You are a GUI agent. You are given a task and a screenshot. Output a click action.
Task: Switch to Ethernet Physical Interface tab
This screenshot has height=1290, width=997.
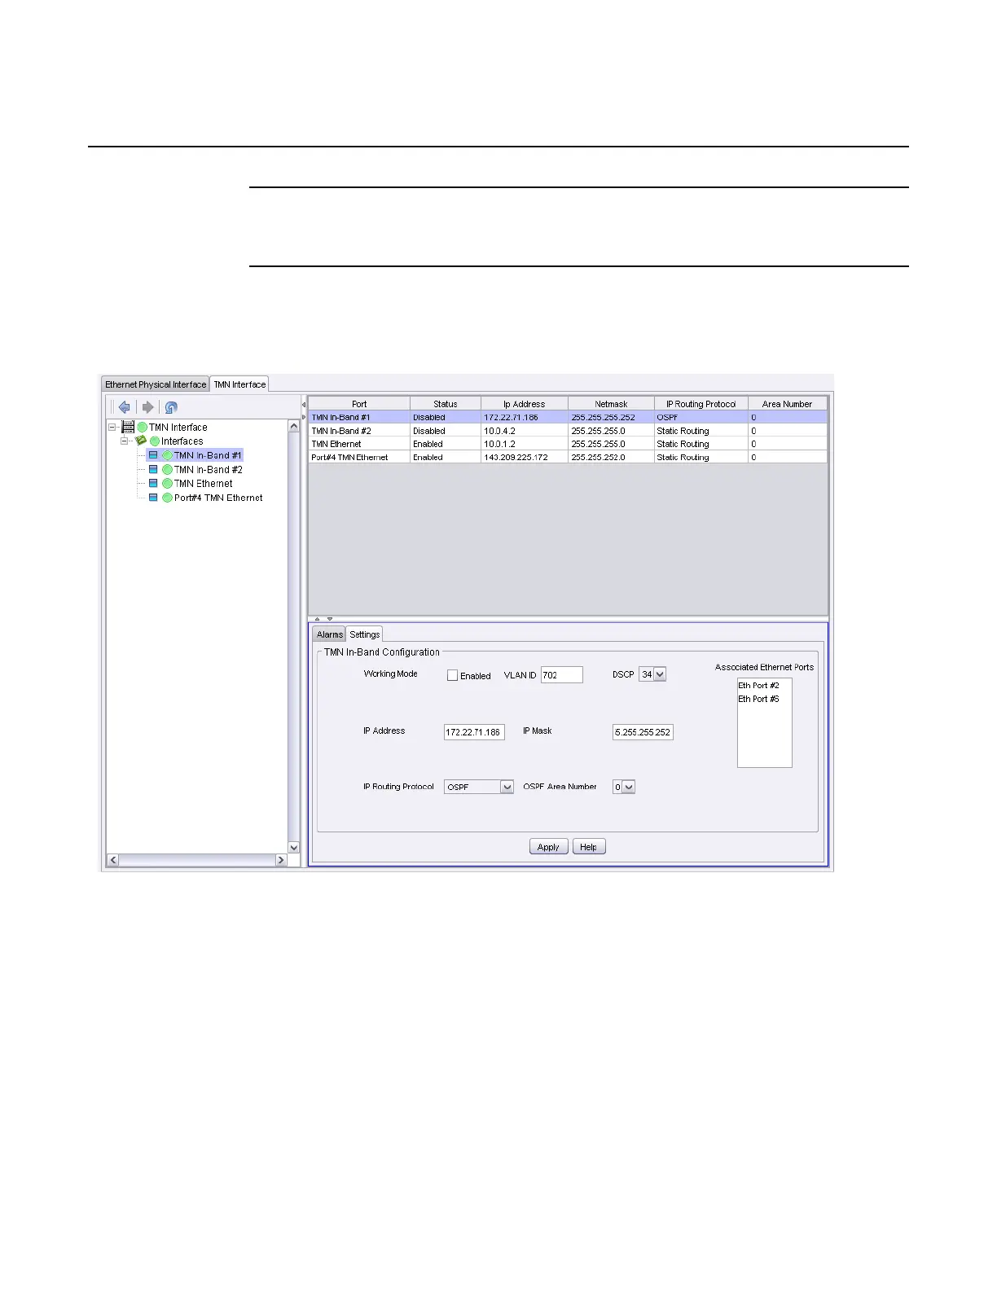pos(156,384)
